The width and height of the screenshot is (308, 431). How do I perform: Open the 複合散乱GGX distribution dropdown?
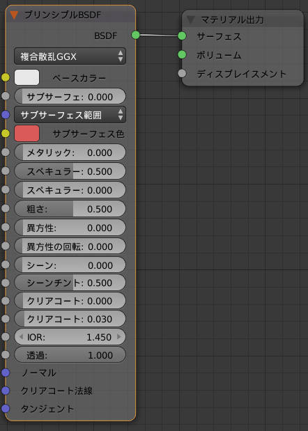click(x=70, y=56)
